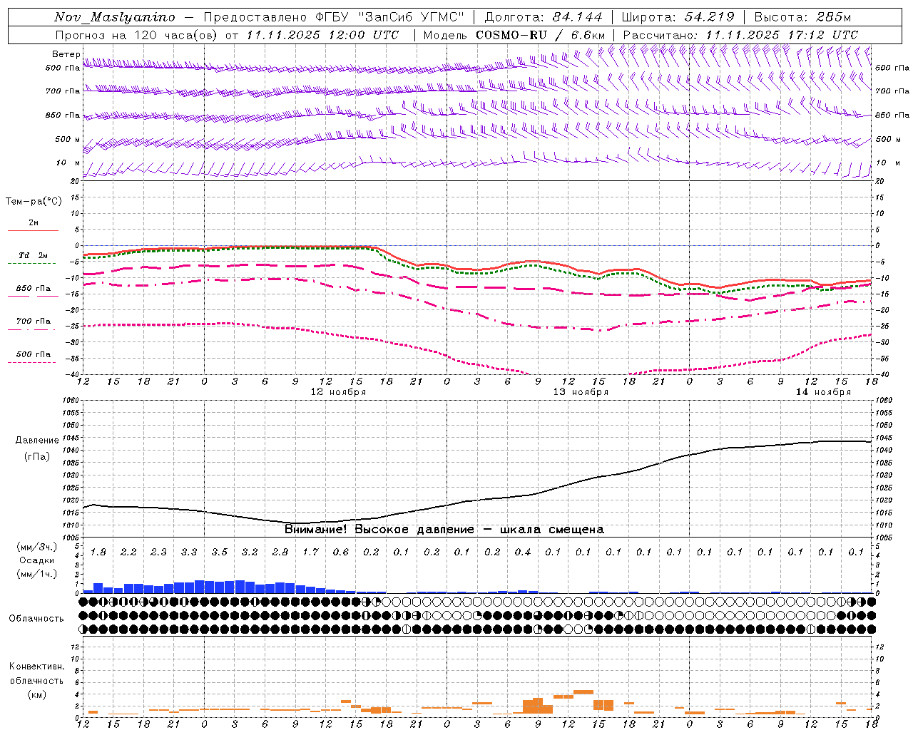913x730 pixels.
Task: Click the 3-hour precipitation value 2.3
Action: (x=159, y=552)
